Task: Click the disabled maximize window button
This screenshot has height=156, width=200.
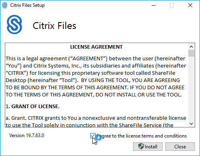Action: [172, 5]
